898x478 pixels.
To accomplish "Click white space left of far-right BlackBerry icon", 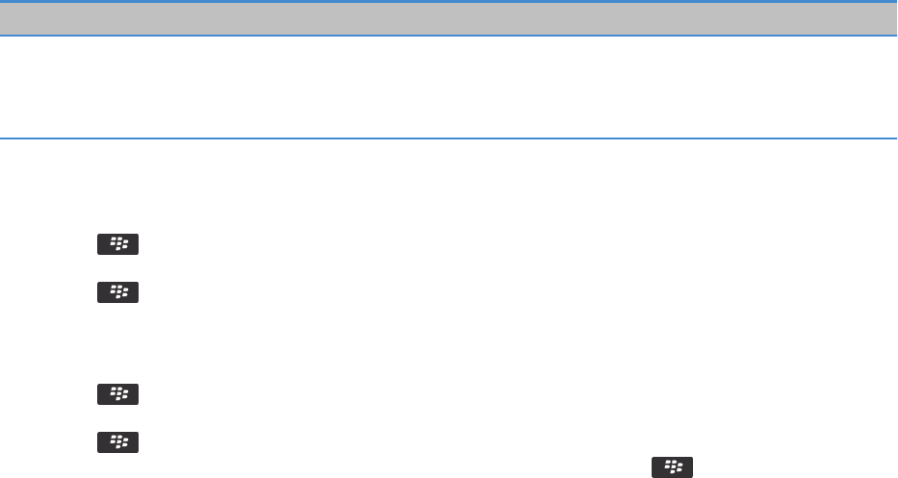I will pos(396,467).
